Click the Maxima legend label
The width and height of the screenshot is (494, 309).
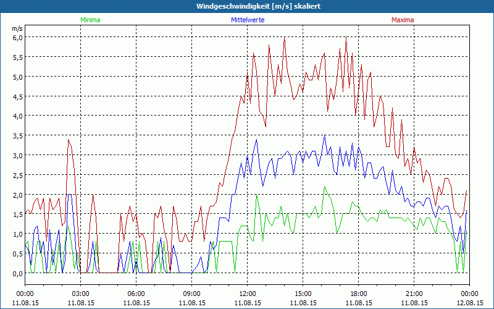pos(403,20)
